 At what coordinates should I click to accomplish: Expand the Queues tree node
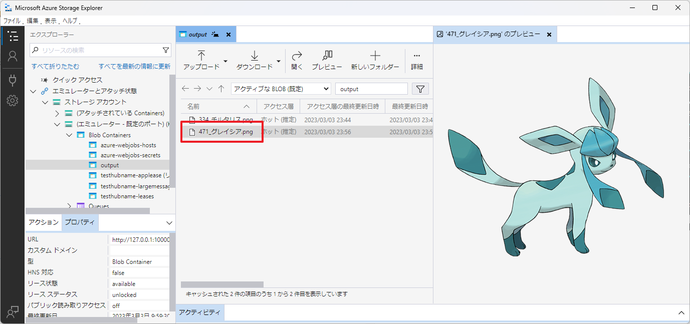coord(70,206)
